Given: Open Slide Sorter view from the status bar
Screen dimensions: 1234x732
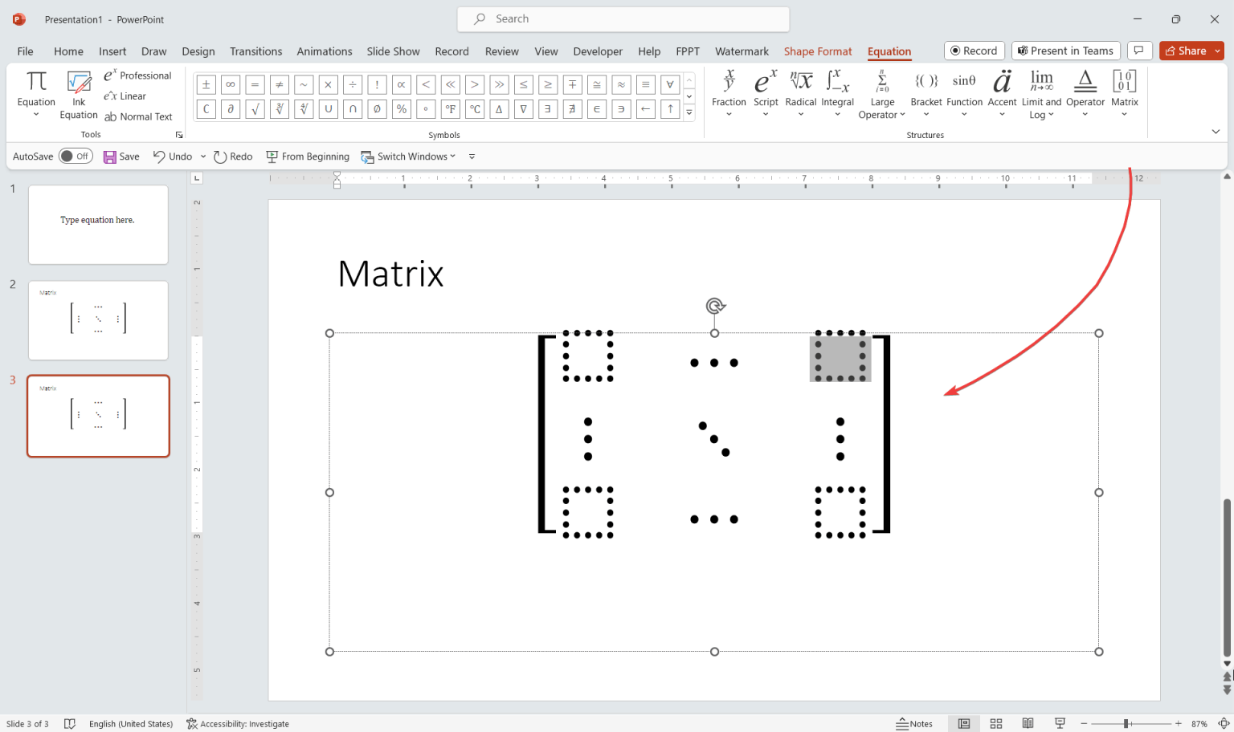Looking at the screenshot, I should pyautogui.click(x=995, y=723).
